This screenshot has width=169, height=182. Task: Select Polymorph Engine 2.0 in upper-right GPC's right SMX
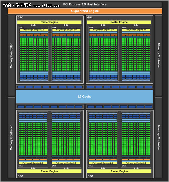[136, 30]
